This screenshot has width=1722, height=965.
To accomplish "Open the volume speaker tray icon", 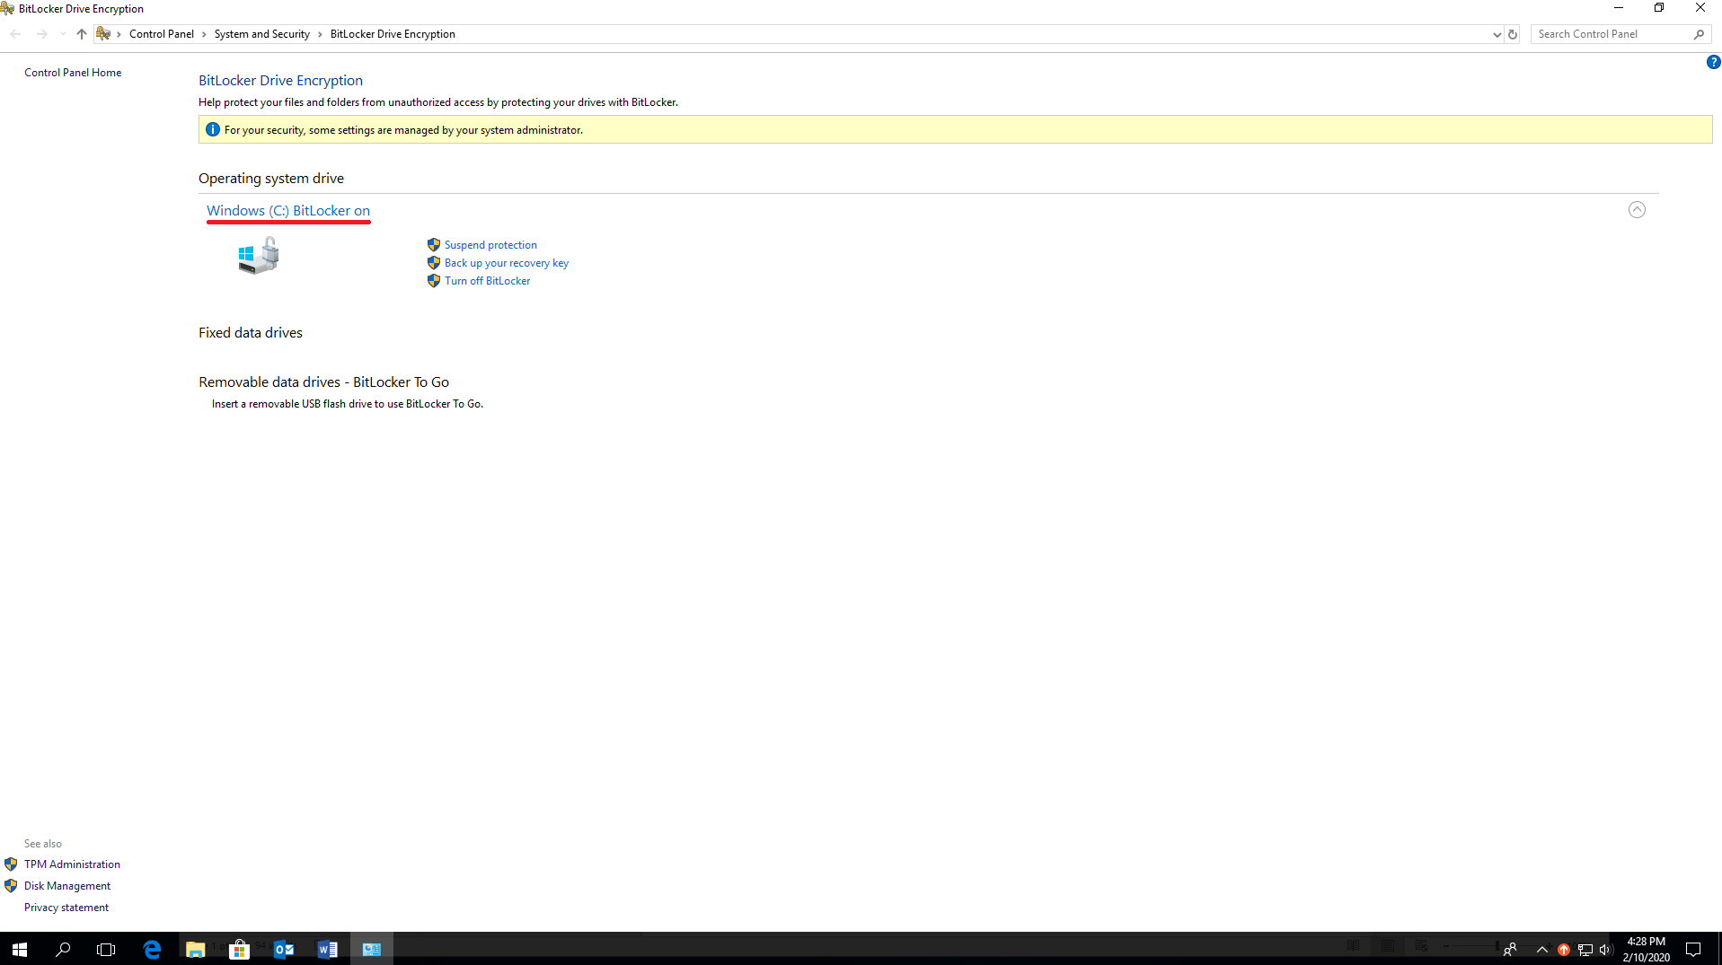I will [1606, 950].
